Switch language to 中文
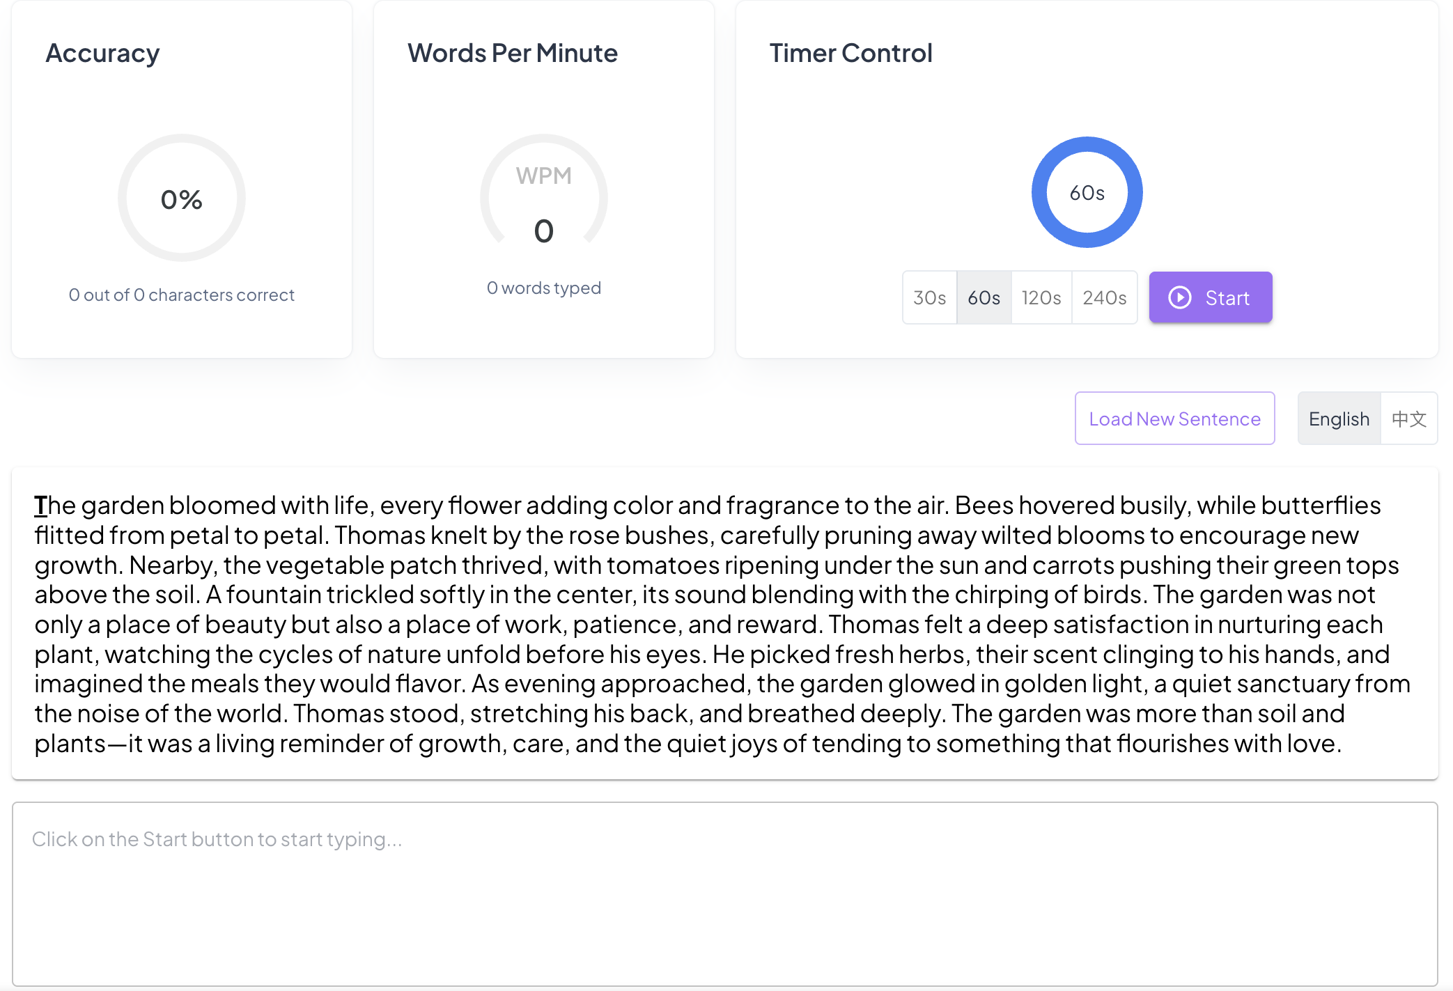 1408,419
